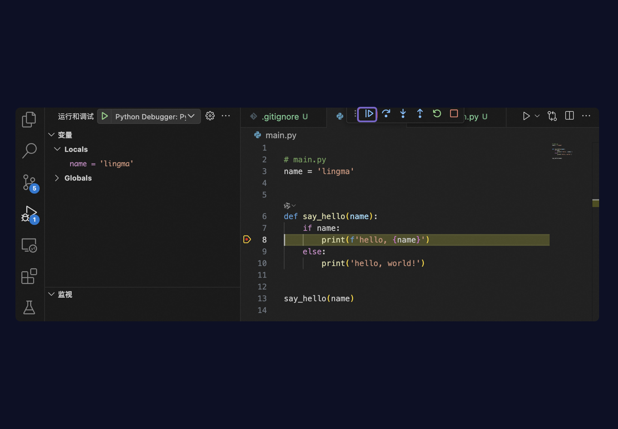Expand the Globals tree node

tap(57, 178)
